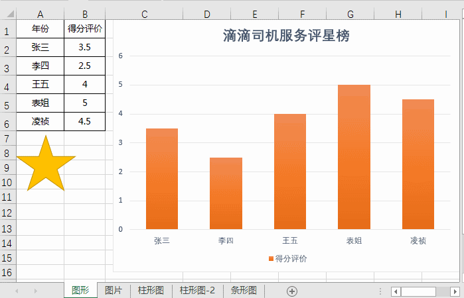This screenshot has width=464, height=298.
Task: Select column C header
Action: pos(145,14)
